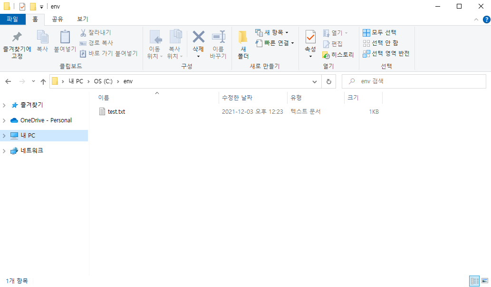
Task: Select 즐겨찾기 in navigation pane
Action: coord(32,105)
